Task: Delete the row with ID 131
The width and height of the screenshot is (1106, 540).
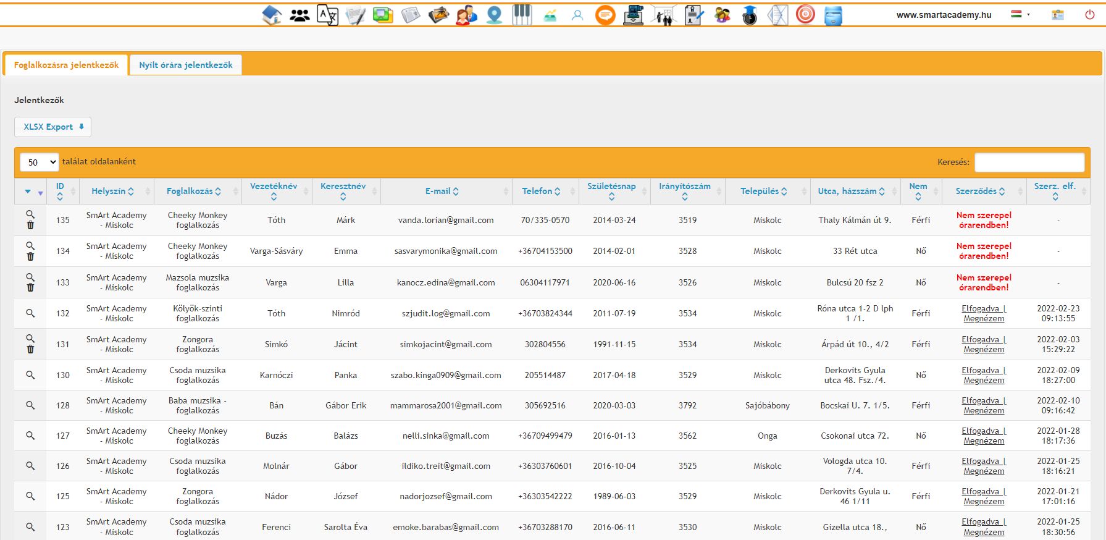Action: 30,350
